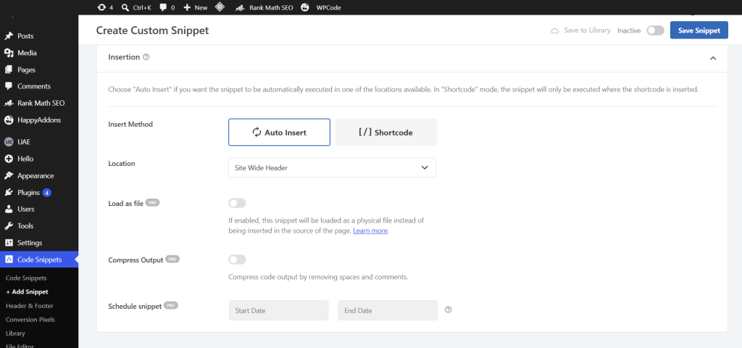The image size is (742, 348).
Task: Click the Hello plus-circle icon
Action: tap(9, 159)
